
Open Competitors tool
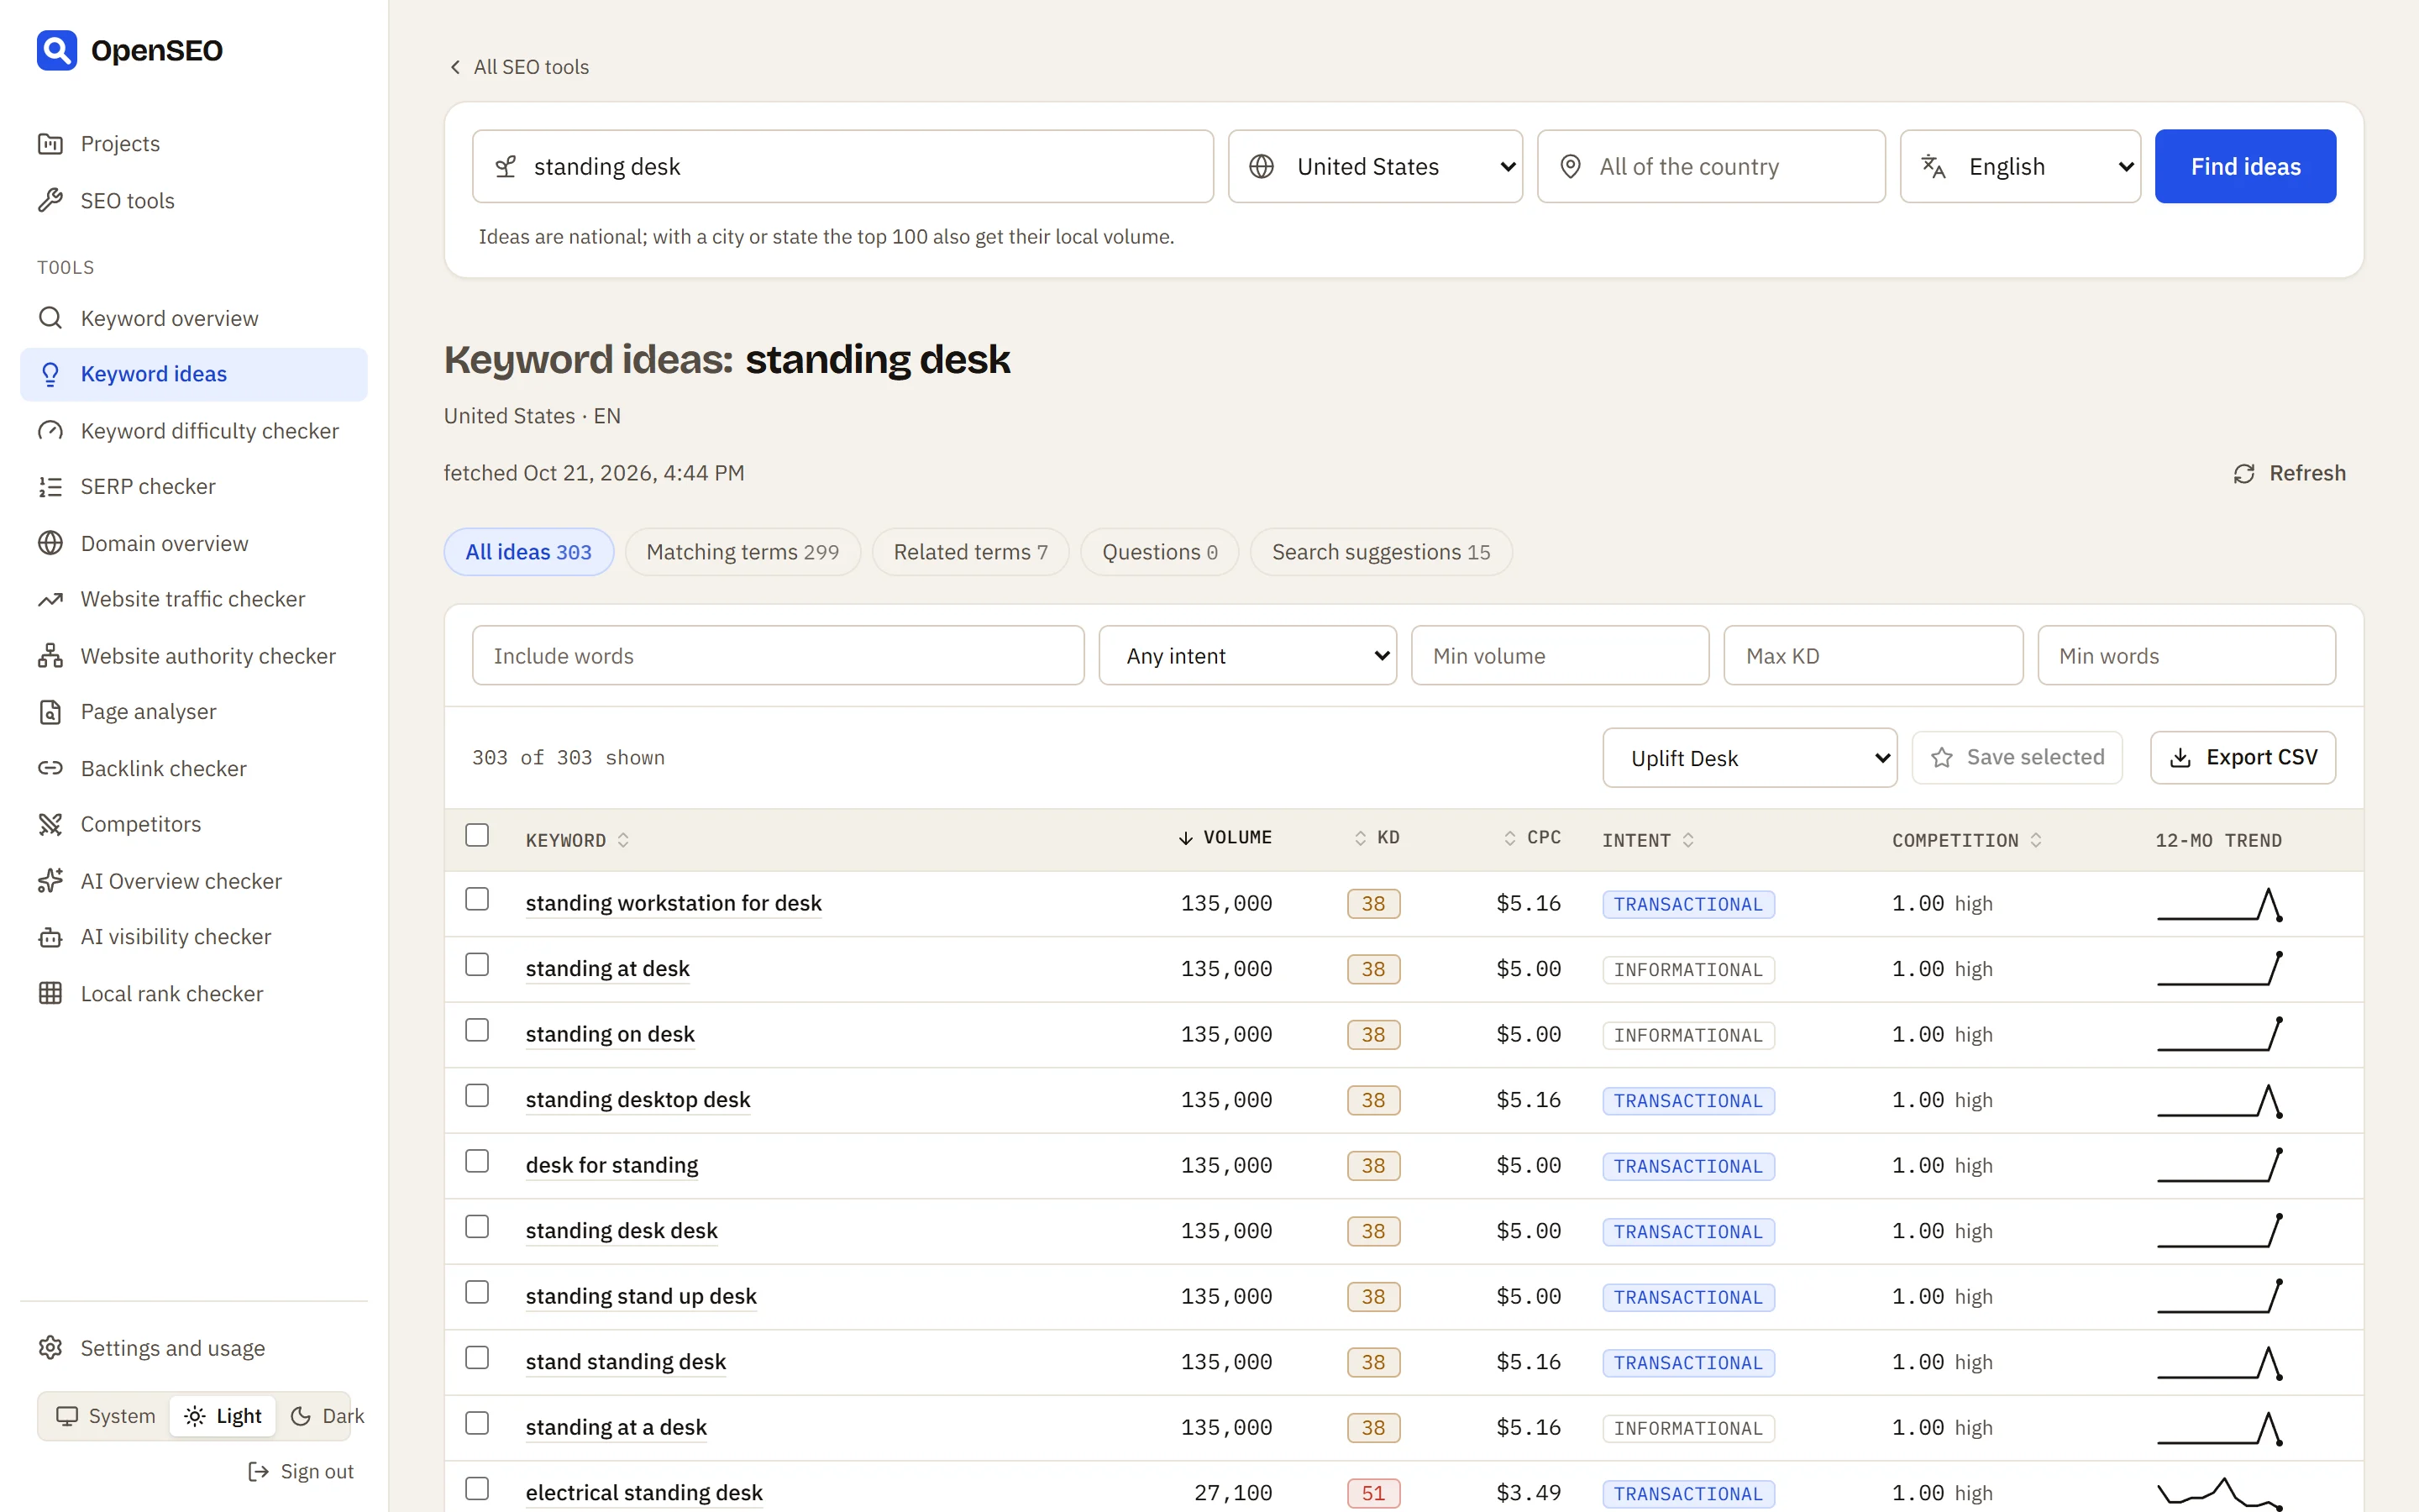pyautogui.click(x=193, y=824)
